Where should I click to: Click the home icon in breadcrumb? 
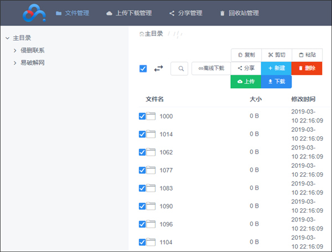coord(142,34)
